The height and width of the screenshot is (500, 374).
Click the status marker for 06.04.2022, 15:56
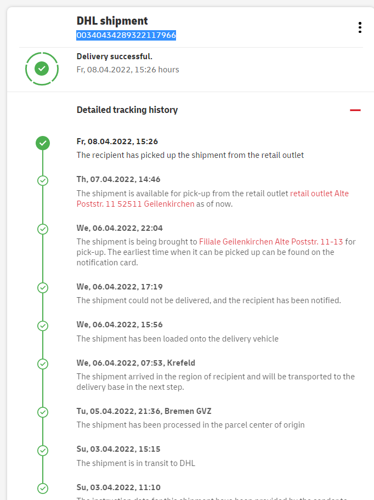pyautogui.click(x=43, y=326)
